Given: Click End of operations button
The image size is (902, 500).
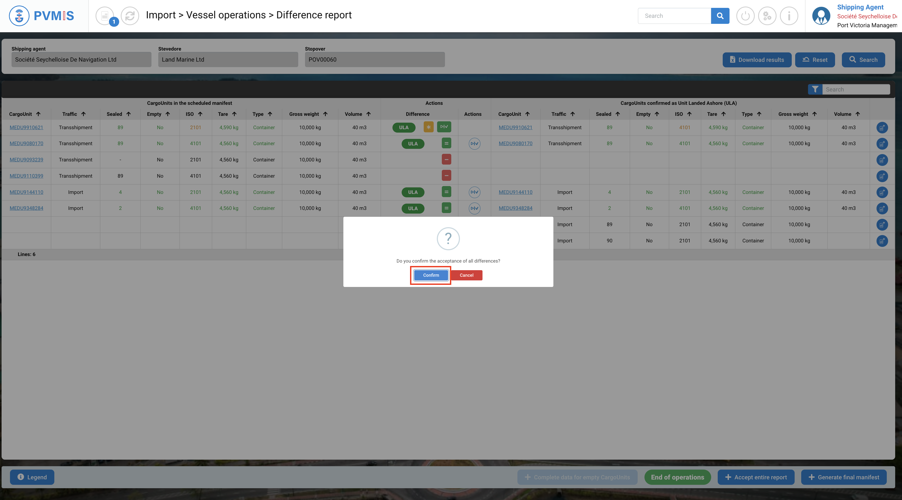Looking at the screenshot, I should tap(677, 477).
